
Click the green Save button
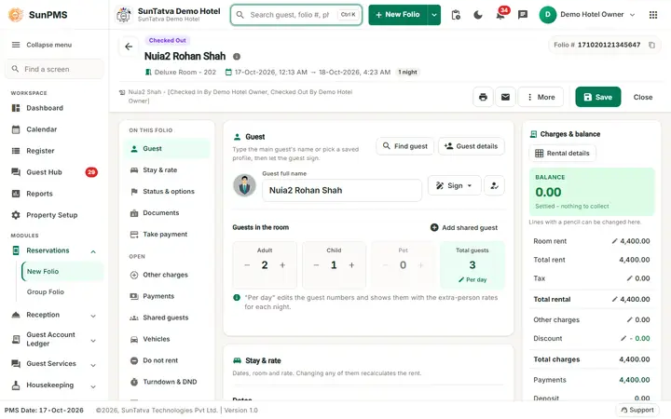[597, 97]
